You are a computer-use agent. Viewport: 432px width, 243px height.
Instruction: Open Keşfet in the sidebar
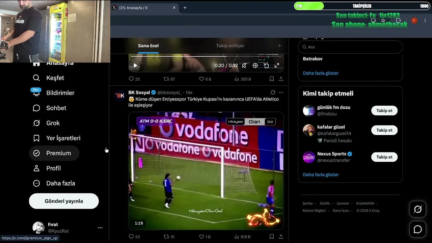[x=49, y=78]
